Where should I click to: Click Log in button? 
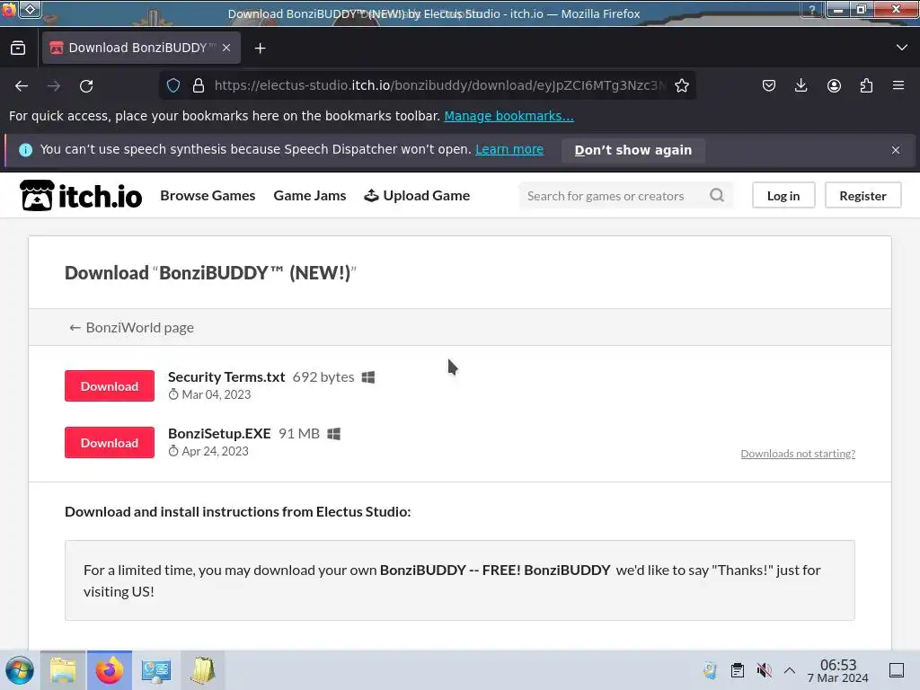click(x=783, y=195)
